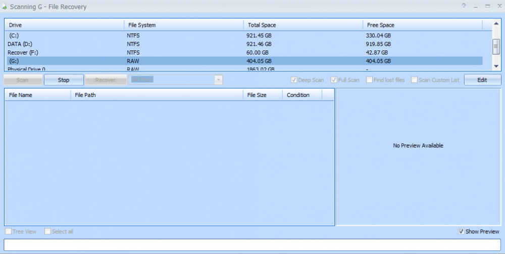Toggle the Full Scan checkbox

[334, 80]
